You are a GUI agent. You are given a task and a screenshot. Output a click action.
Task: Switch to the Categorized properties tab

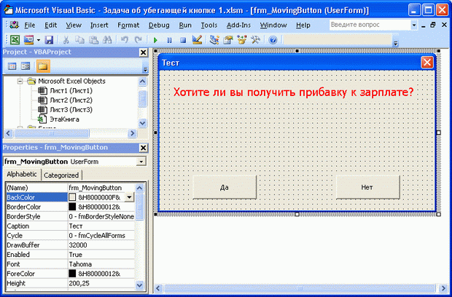pos(61,175)
